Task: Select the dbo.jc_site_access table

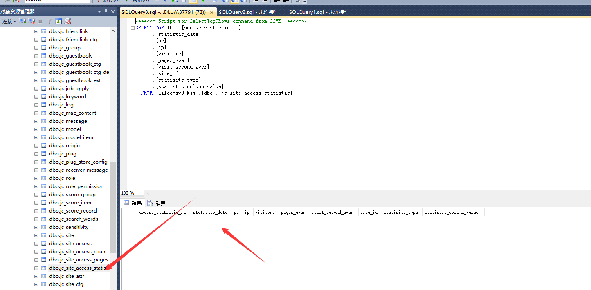Action: [70, 244]
